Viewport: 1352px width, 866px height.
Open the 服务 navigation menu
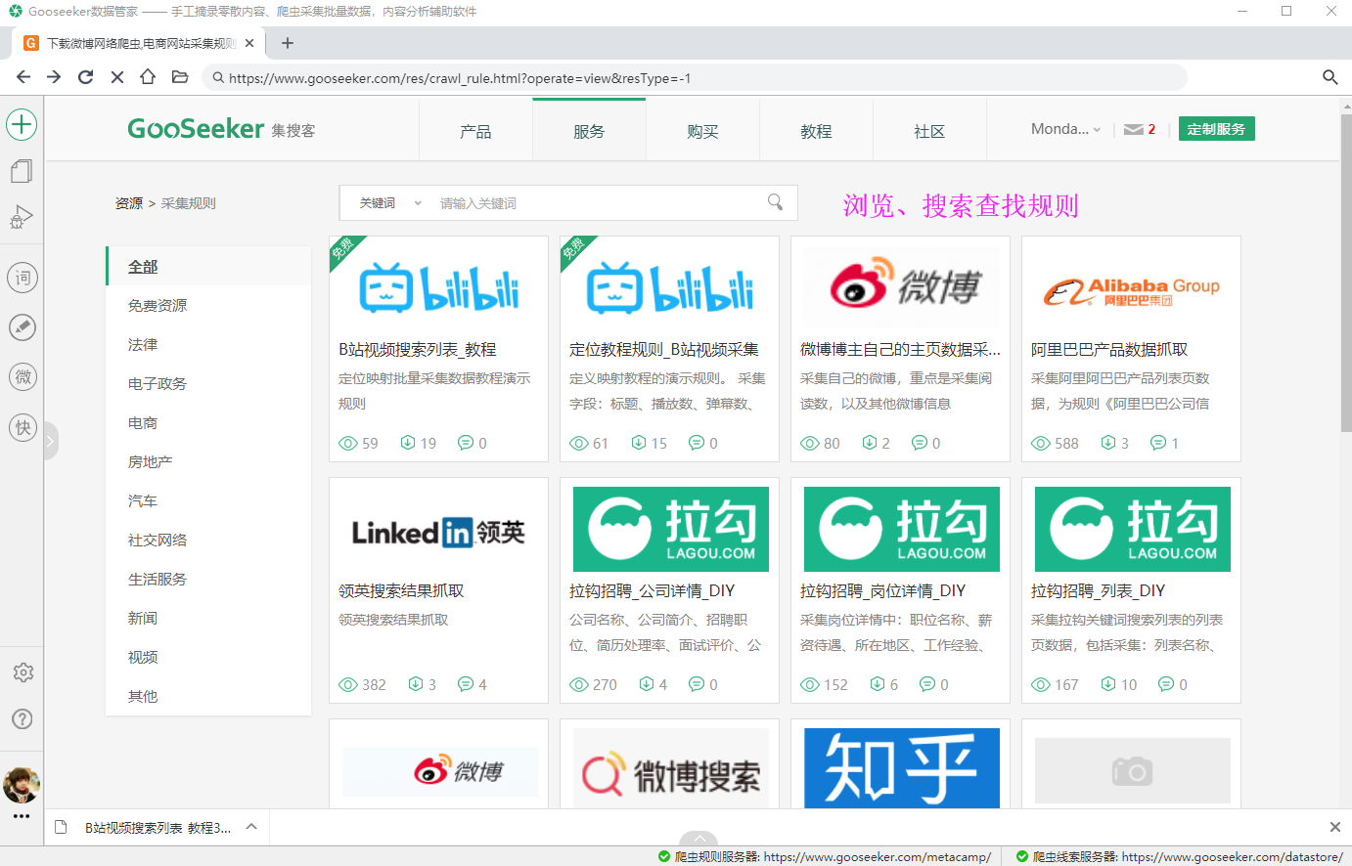tap(589, 131)
